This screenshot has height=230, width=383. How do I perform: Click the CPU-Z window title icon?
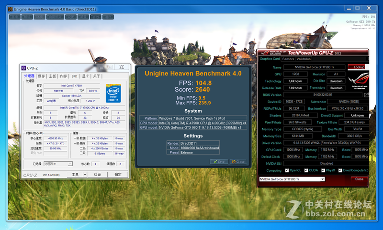tap(23, 68)
